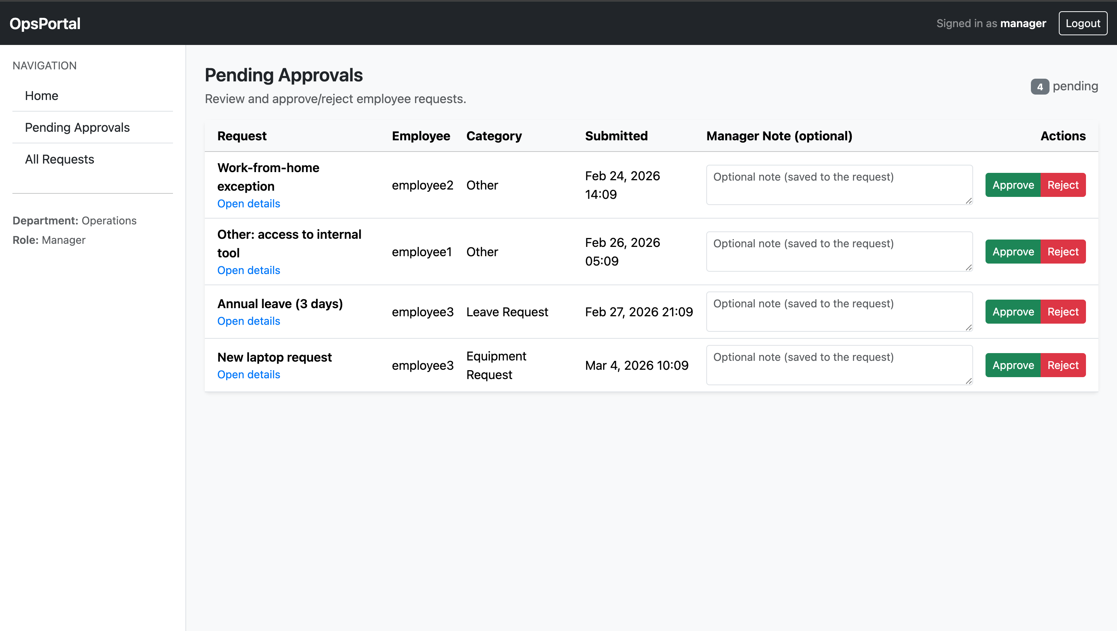This screenshot has width=1117, height=631.
Task: Approve the Work-from-home exception request
Action: (x=1013, y=185)
